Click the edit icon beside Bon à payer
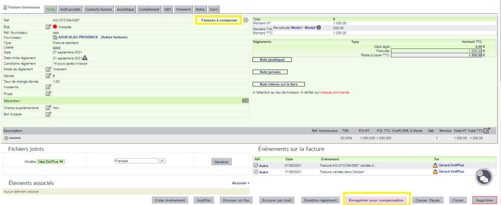Viewport: 501px width, 205px height. (x=48, y=114)
